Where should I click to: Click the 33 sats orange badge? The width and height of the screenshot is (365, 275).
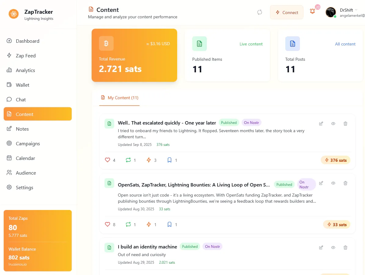click(337, 225)
